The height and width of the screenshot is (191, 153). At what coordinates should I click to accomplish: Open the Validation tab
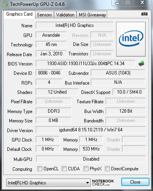[65, 15]
